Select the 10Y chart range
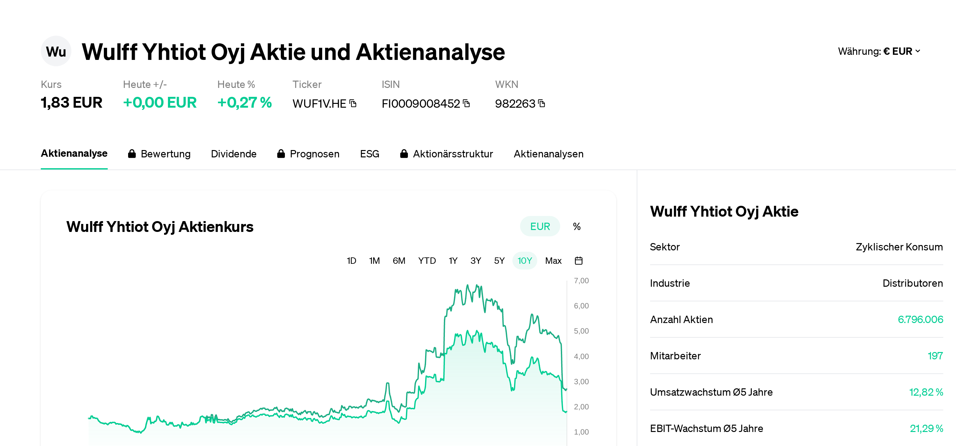Image resolution: width=956 pixels, height=446 pixels. click(x=525, y=261)
